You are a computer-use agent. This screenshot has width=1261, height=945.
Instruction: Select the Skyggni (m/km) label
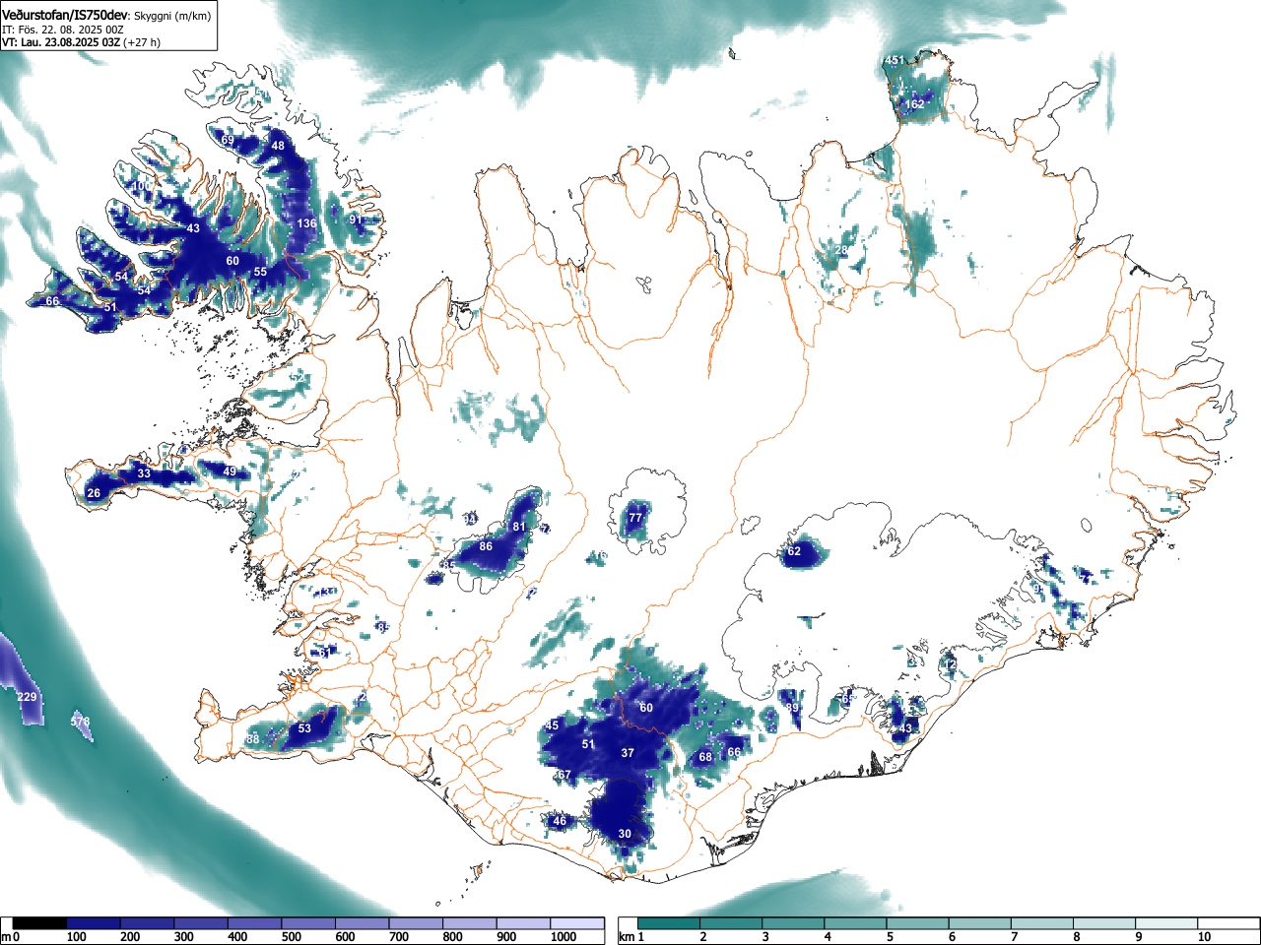click(172, 16)
